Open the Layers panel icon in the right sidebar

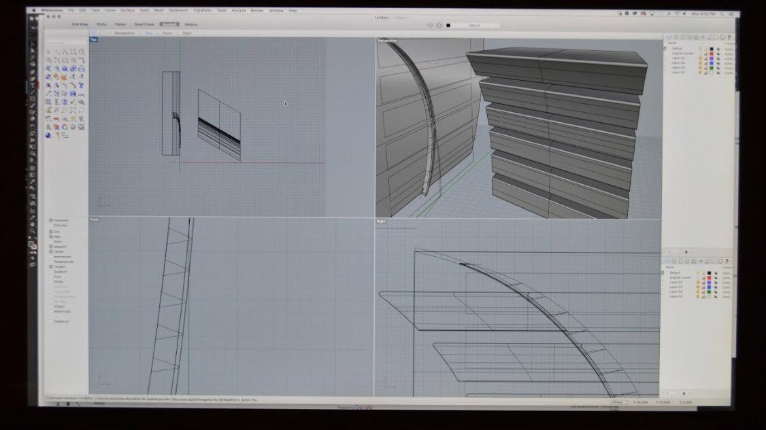(x=669, y=37)
